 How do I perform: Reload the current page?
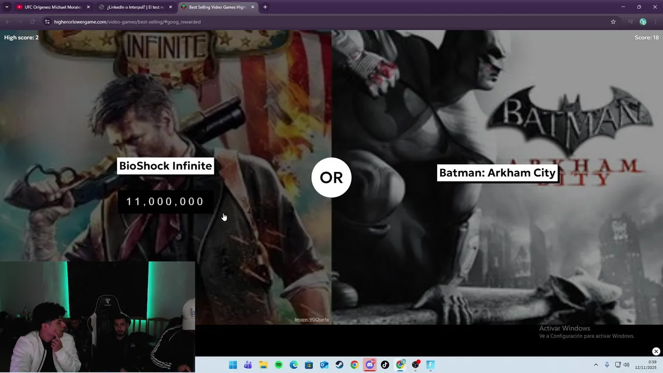pyautogui.click(x=32, y=22)
